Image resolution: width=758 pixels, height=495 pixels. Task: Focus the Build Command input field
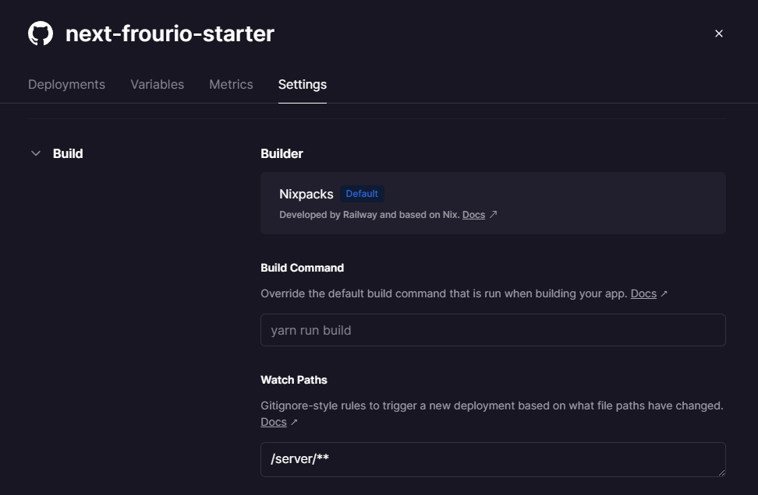tap(493, 330)
